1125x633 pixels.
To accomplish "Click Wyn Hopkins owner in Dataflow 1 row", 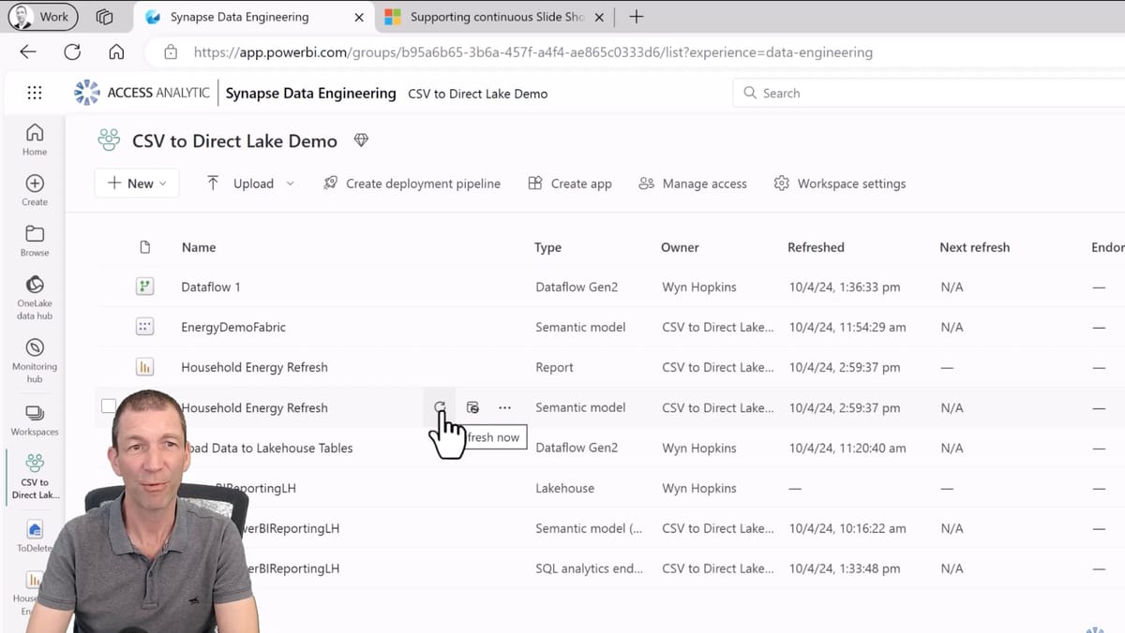I will pos(699,287).
